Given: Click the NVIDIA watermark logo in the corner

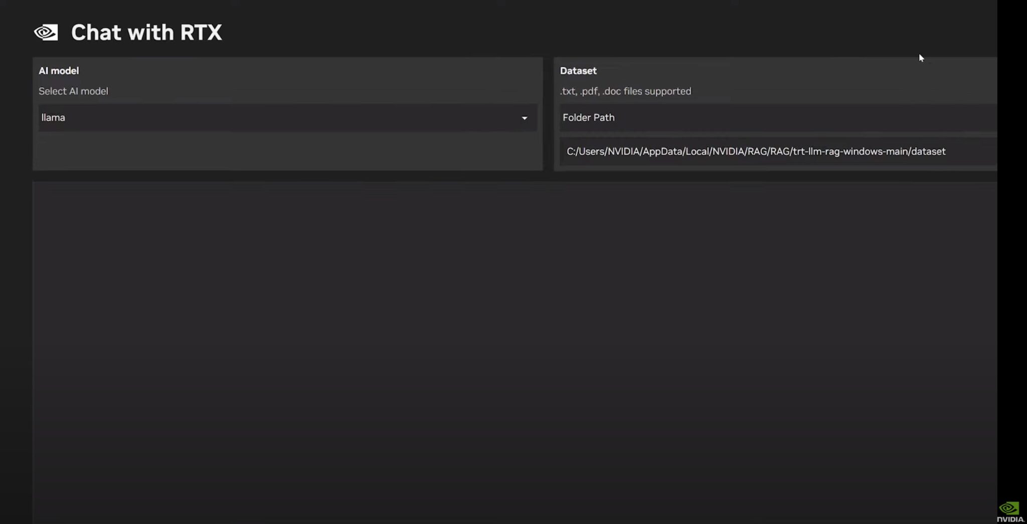Looking at the screenshot, I should click(1010, 511).
